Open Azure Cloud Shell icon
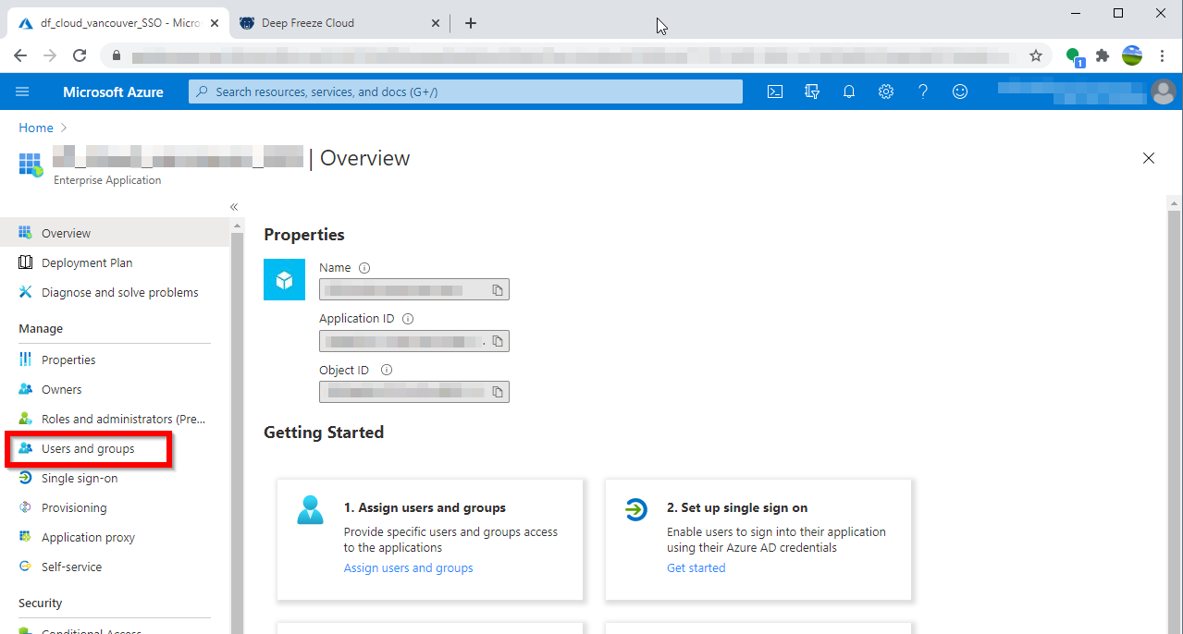The image size is (1183, 634). (775, 91)
